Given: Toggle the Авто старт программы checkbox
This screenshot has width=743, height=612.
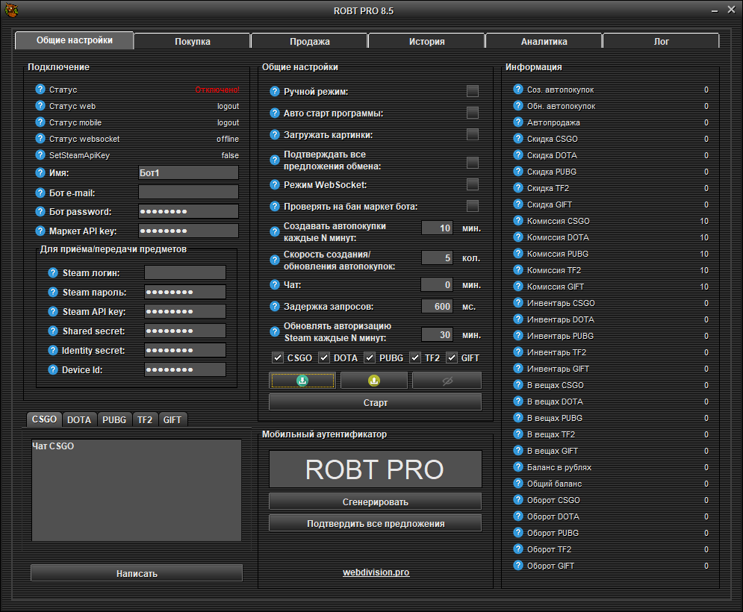Looking at the screenshot, I should tap(473, 113).
